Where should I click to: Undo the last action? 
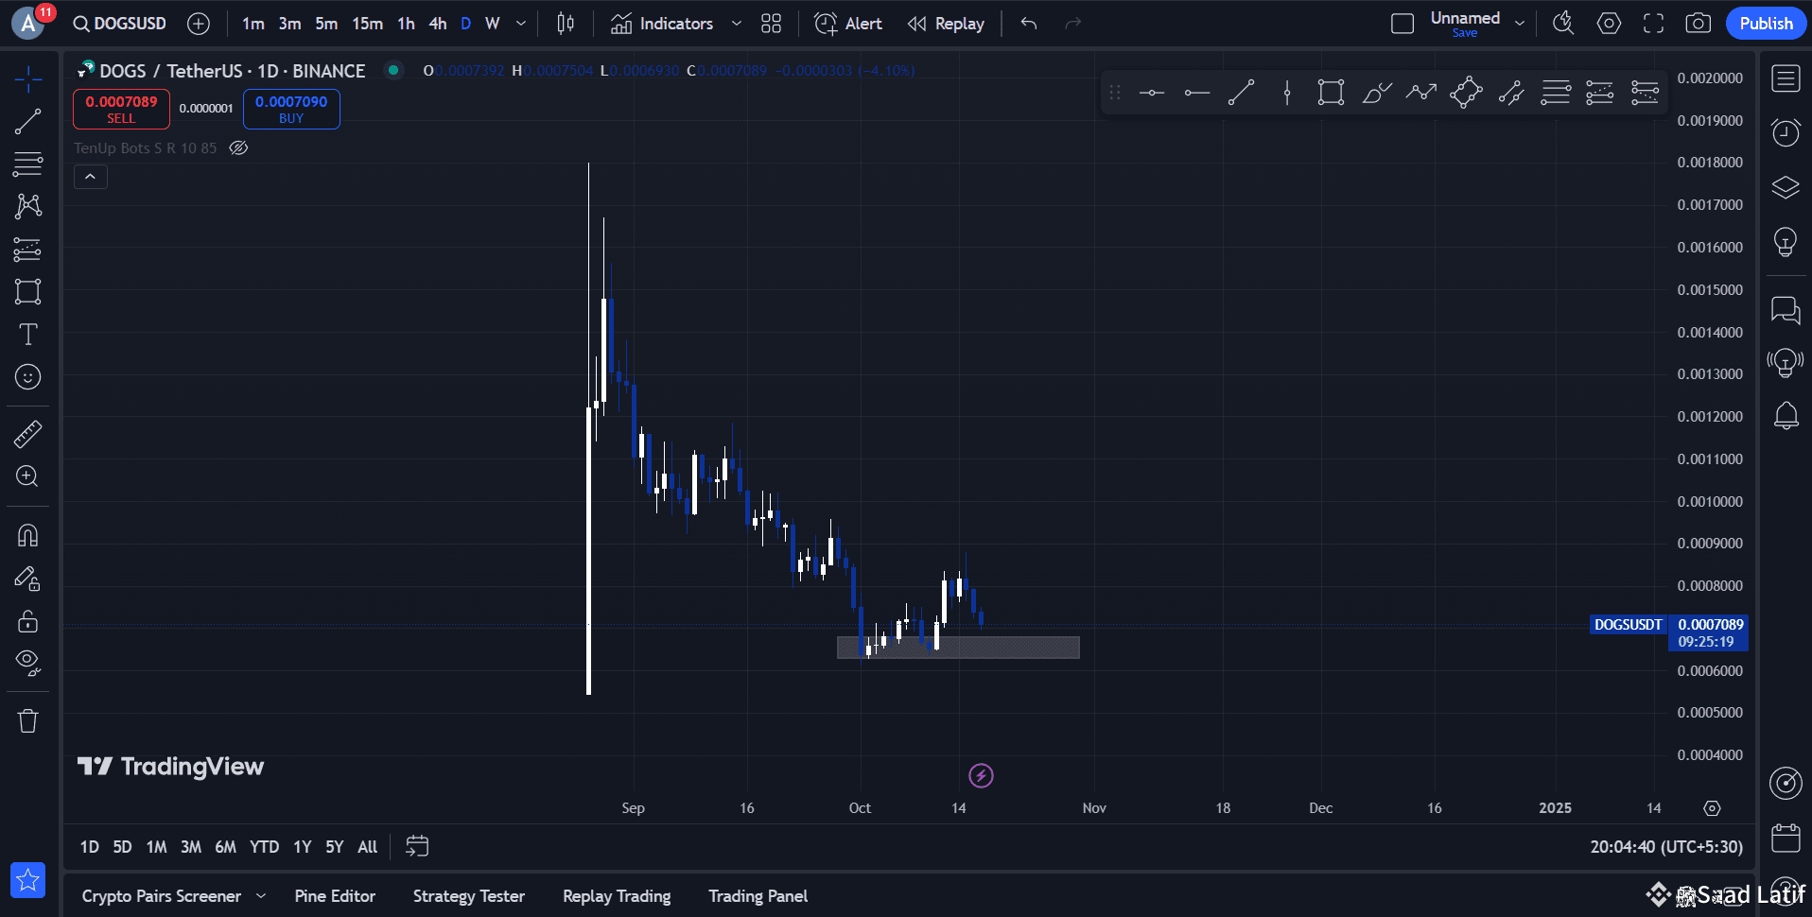pos(1029,24)
